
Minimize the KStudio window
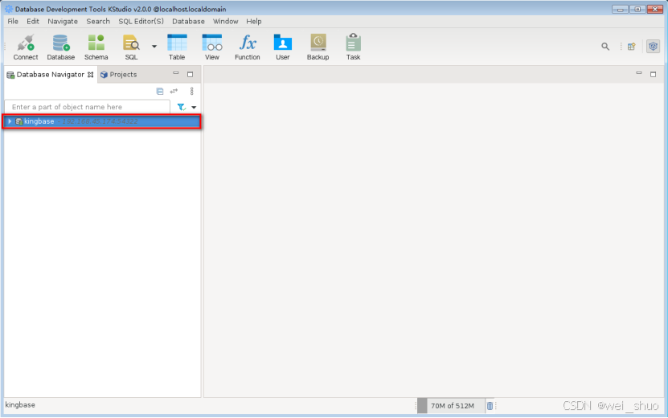tap(620, 9)
